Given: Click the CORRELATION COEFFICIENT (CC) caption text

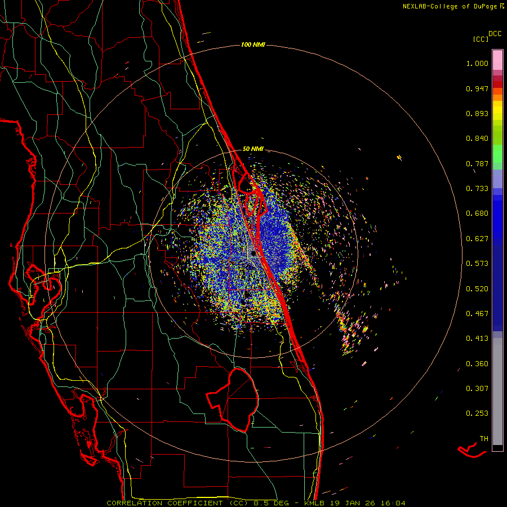Looking at the screenshot, I should [x=176, y=503].
